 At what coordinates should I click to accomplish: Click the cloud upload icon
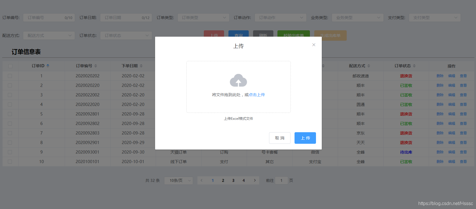pyautogui.click(x=238, y=80)
